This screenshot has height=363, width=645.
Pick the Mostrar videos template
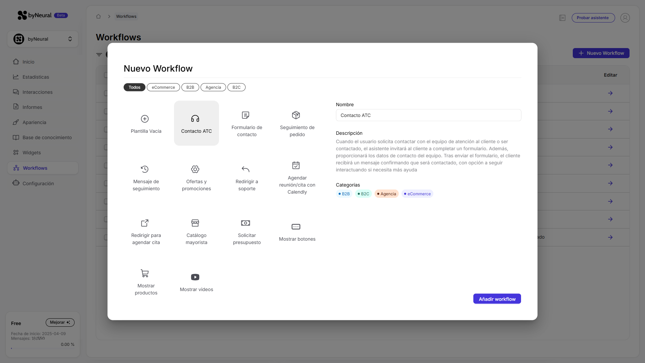pyautogui.click(x=196, y=282)
